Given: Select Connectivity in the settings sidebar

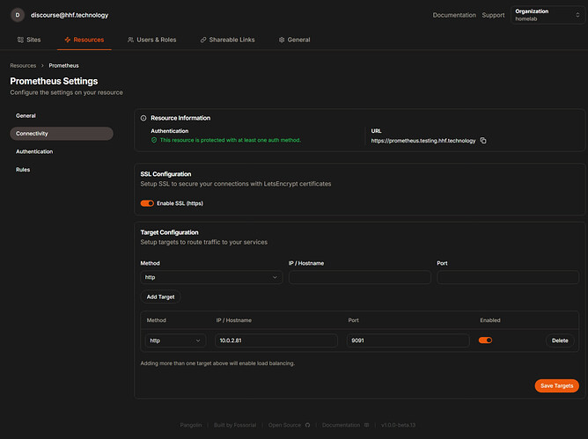Looking at the screenshot, I should [62, 134].
